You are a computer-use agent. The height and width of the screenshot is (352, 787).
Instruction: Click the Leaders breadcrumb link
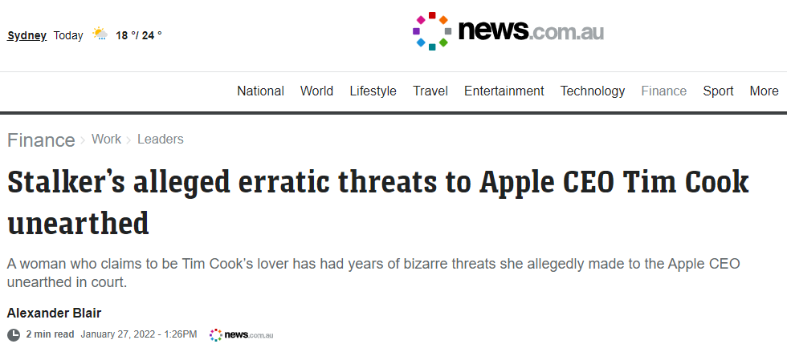click(161, 140)
